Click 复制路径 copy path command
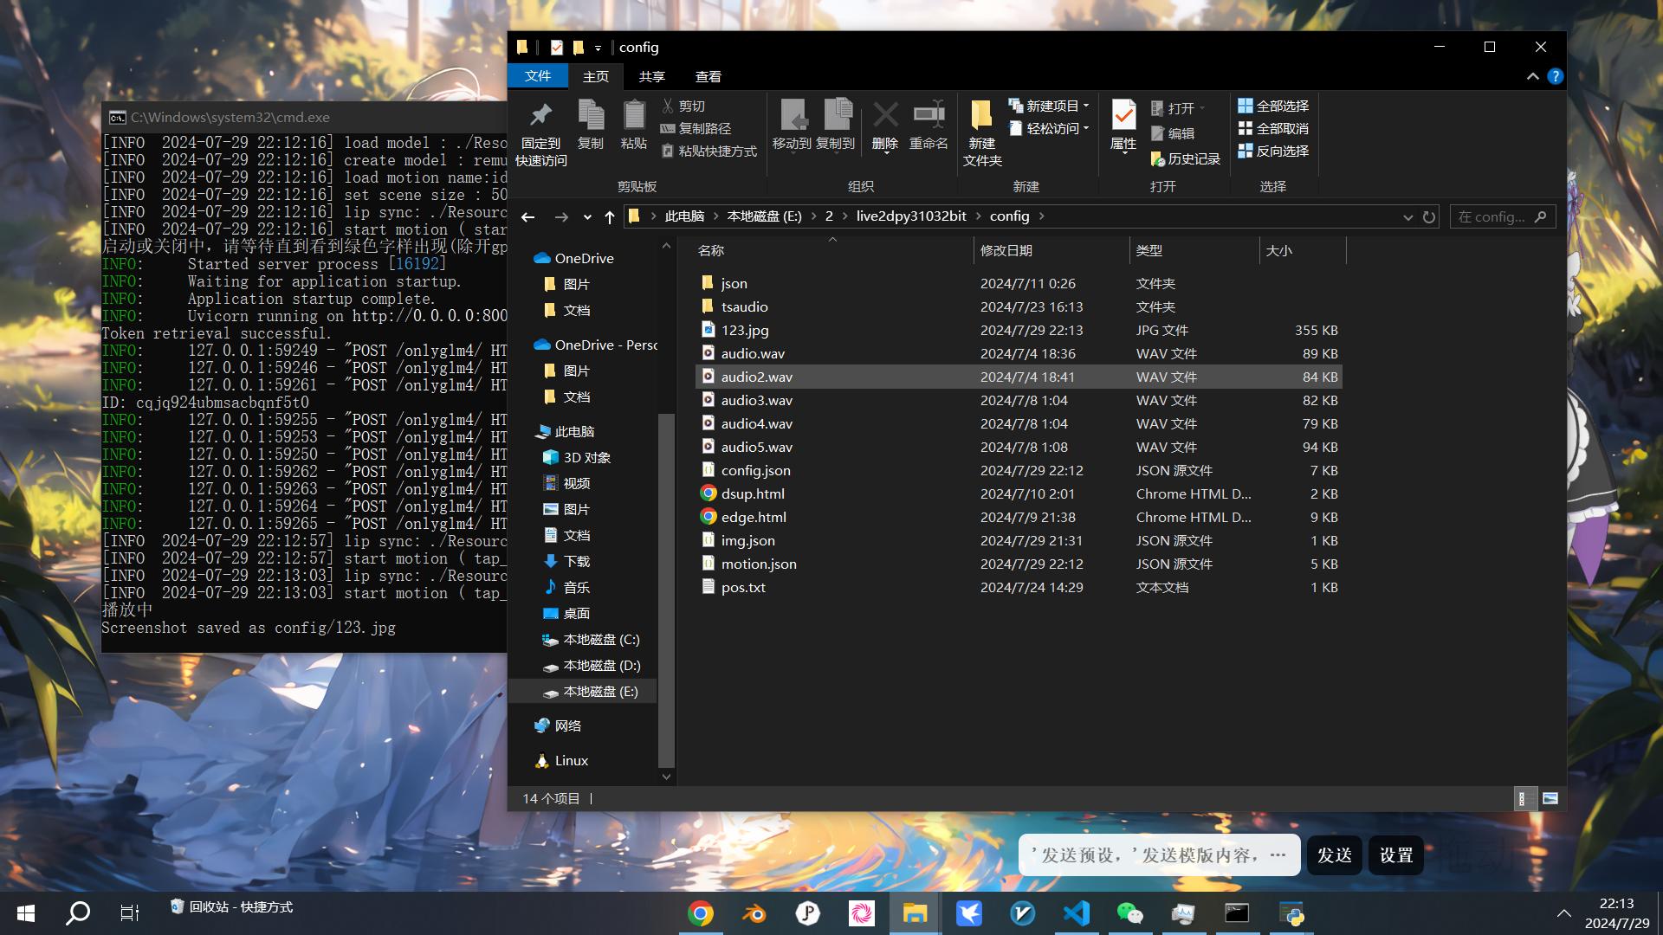This screenshot has height=935, width=1663. click(x=696, y=128)
